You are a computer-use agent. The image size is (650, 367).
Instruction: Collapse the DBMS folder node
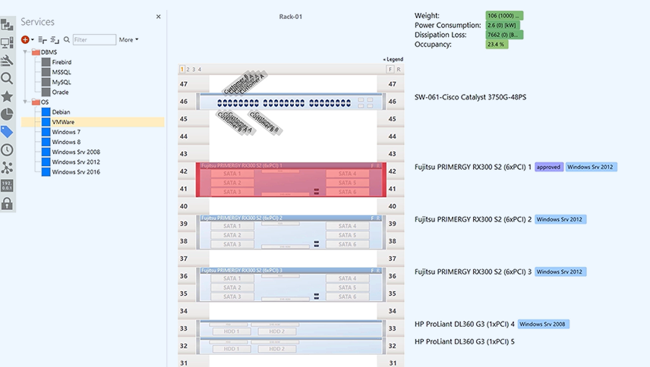click(x=27, y=52)
